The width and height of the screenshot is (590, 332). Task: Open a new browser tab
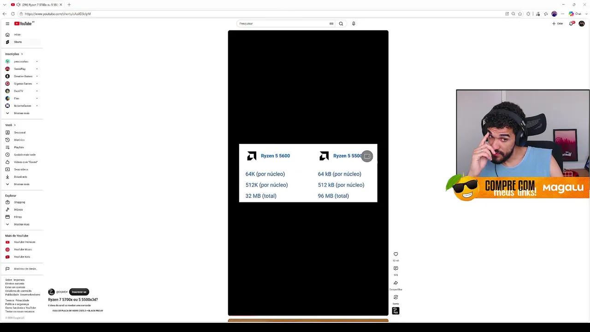click(x=69, y=5)
